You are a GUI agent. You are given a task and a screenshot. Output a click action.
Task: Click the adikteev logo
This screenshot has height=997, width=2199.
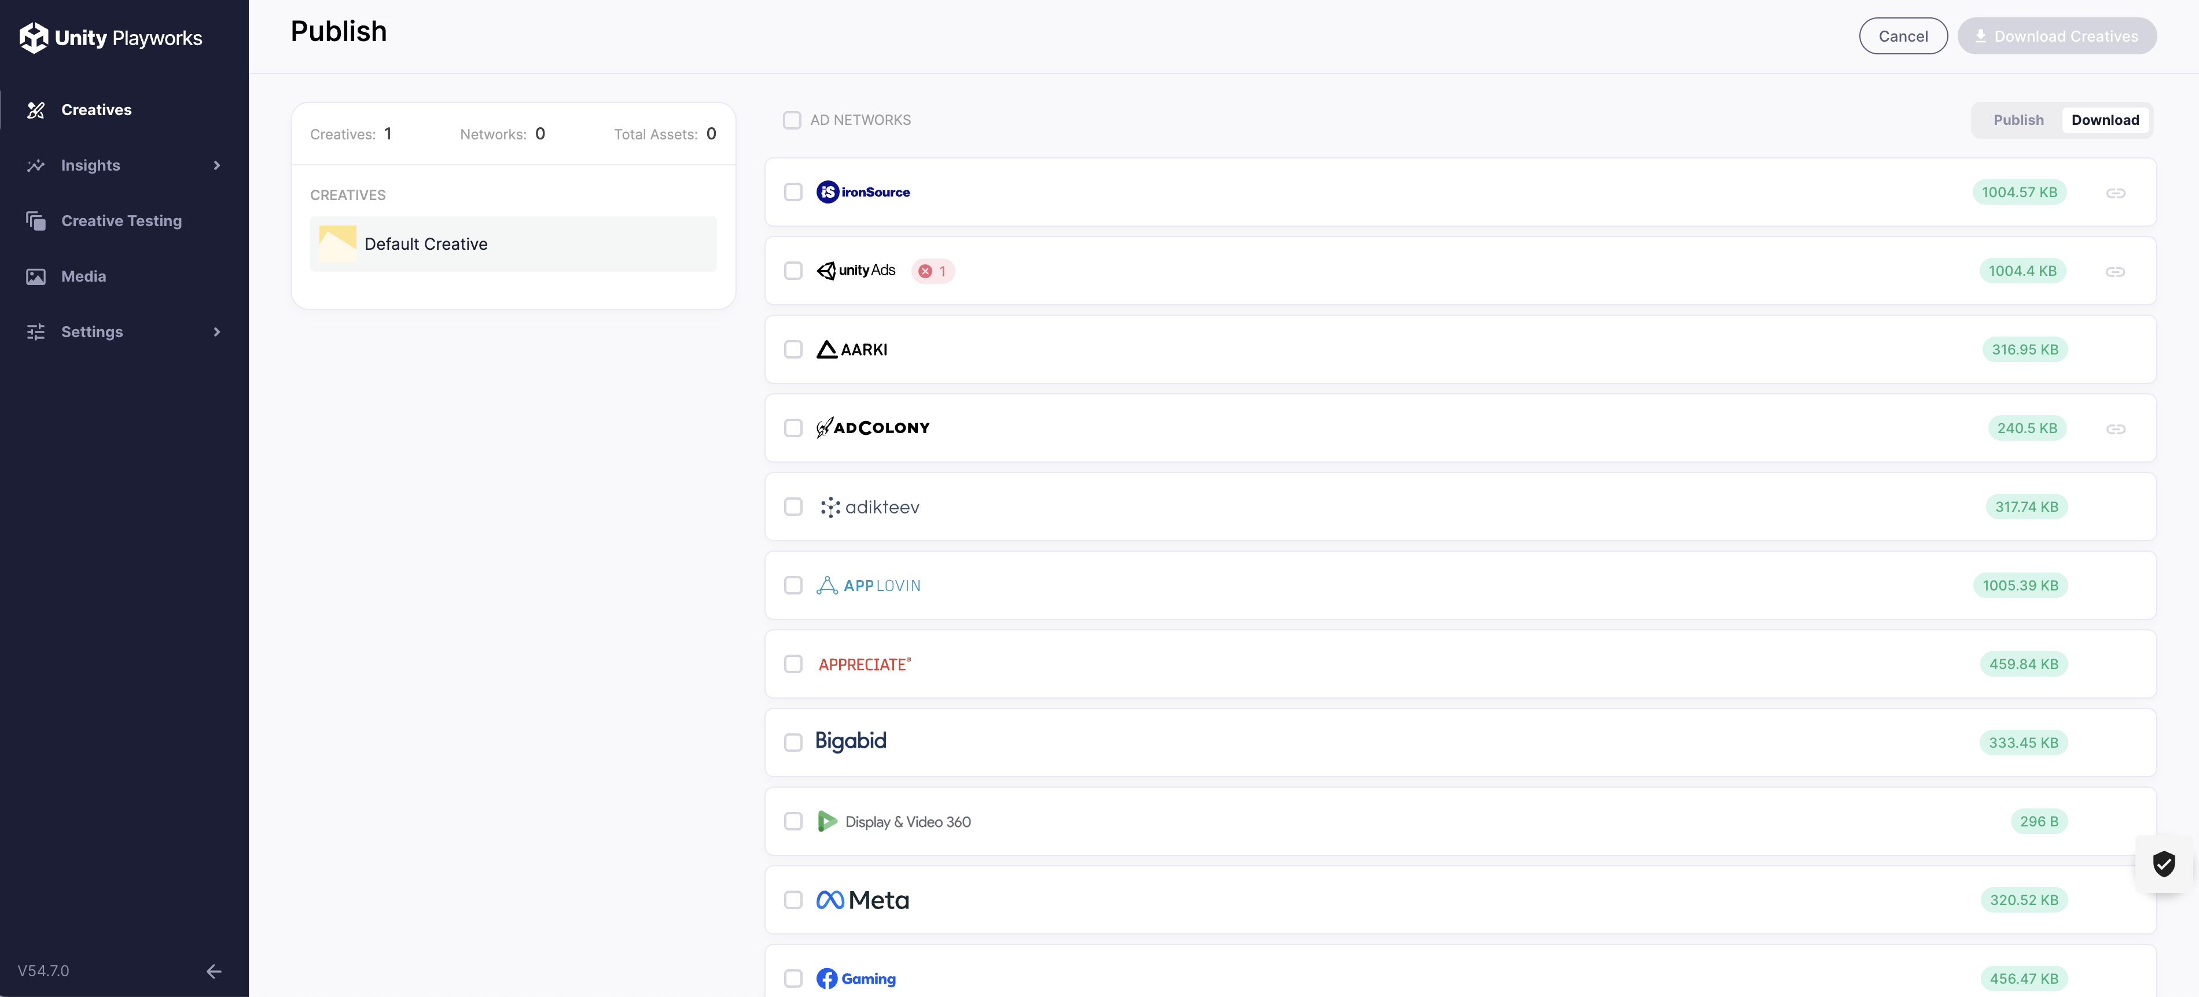tap(869, 507)
